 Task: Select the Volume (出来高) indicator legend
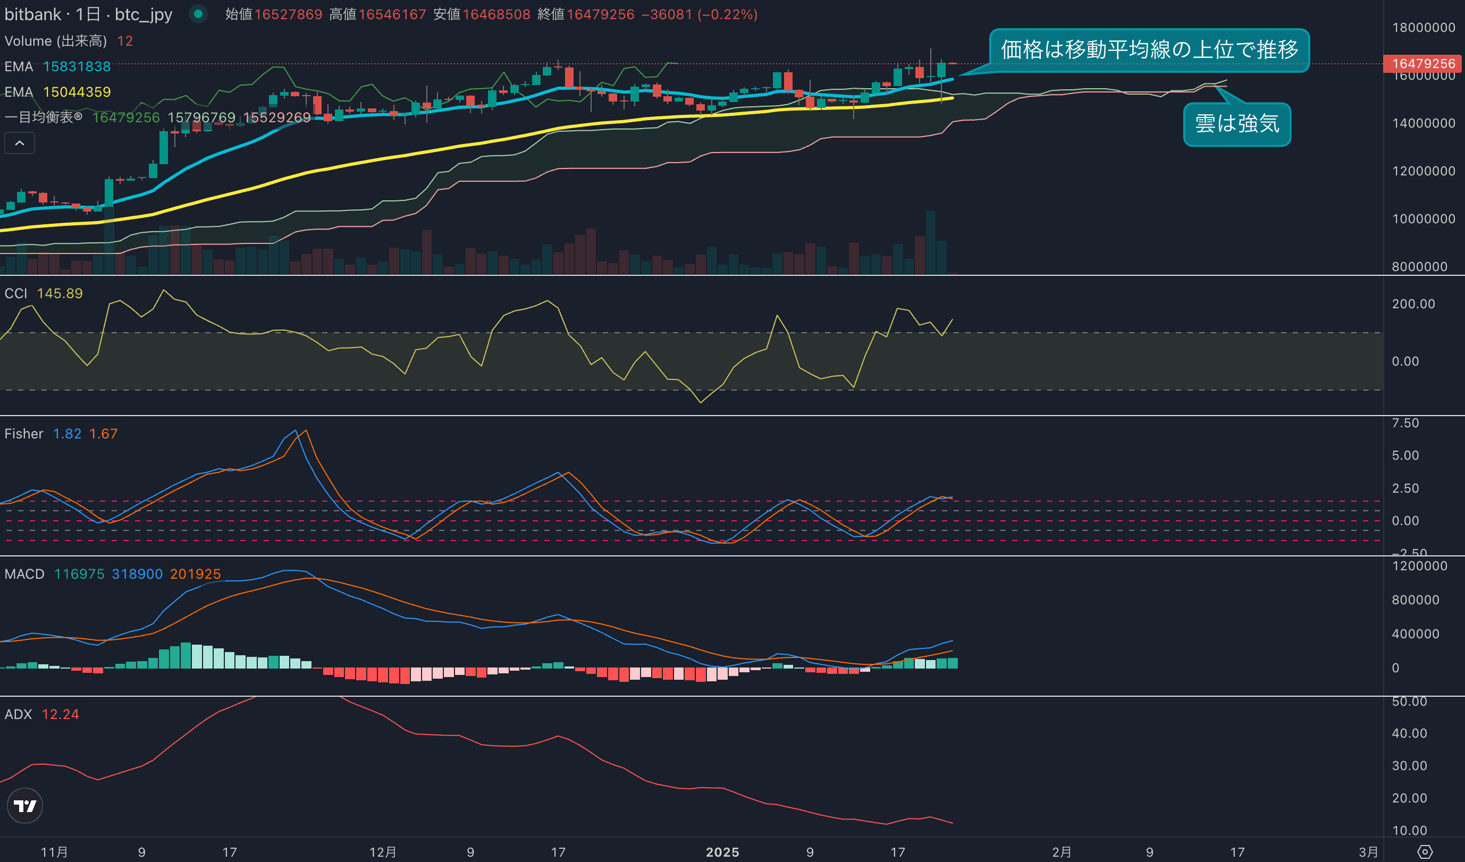coord(56,41)
